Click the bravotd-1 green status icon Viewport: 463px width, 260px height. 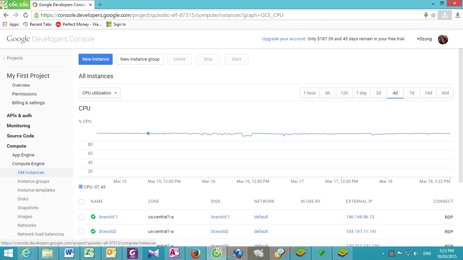(93, 217)
